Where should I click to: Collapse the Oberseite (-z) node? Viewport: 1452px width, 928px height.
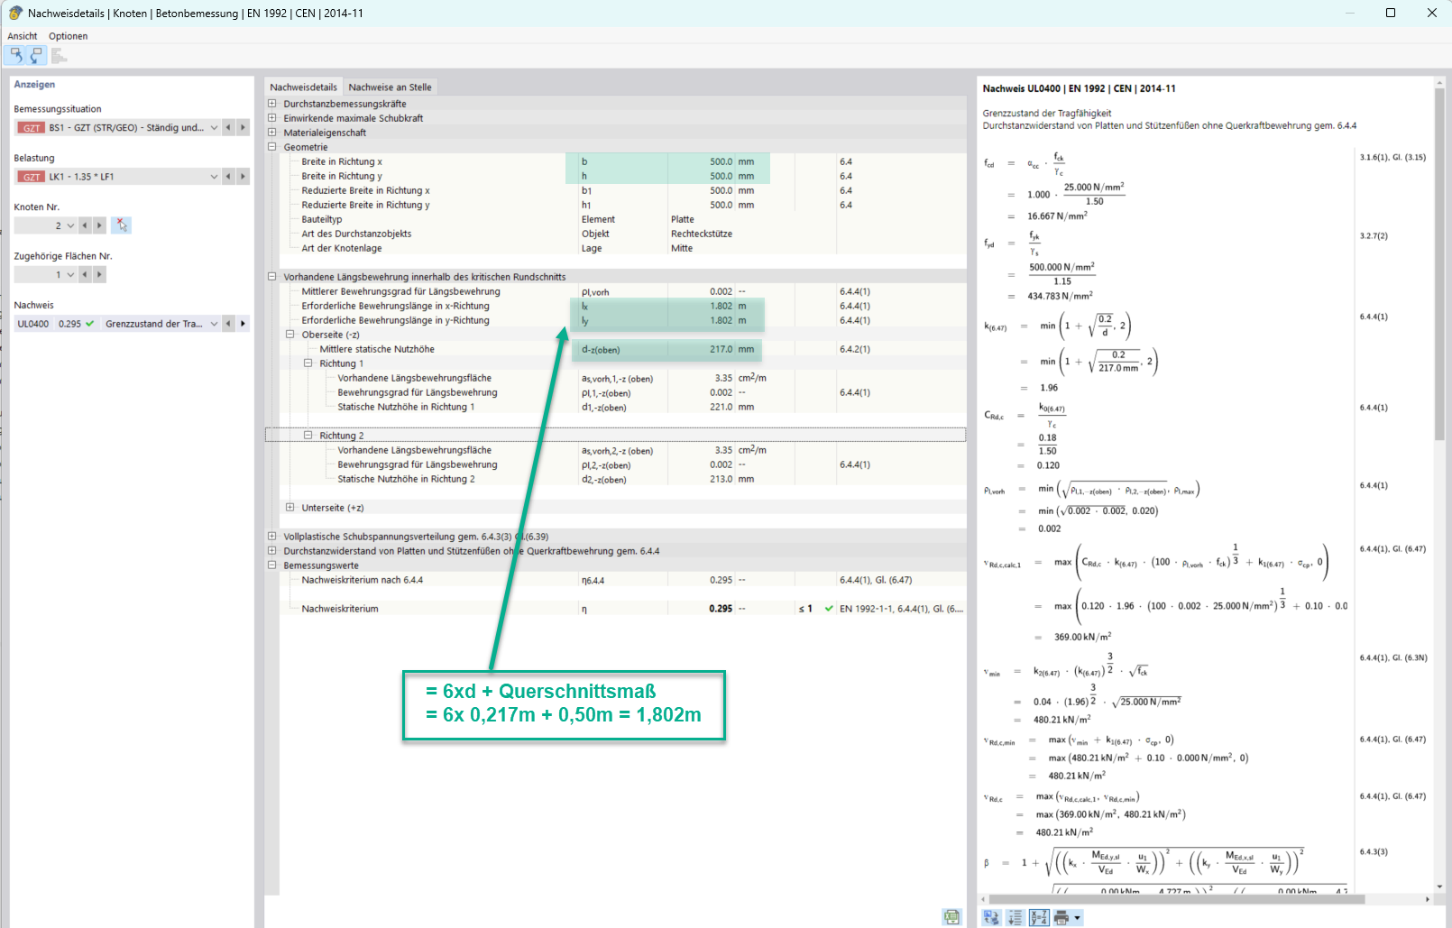click(290, 335)
